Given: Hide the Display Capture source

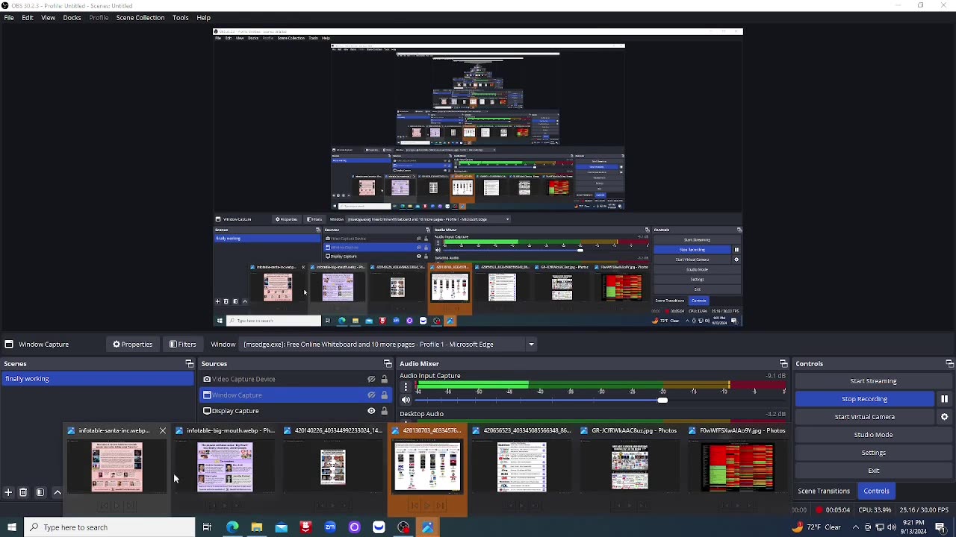Looking at the screenshot, I should 371,411.
